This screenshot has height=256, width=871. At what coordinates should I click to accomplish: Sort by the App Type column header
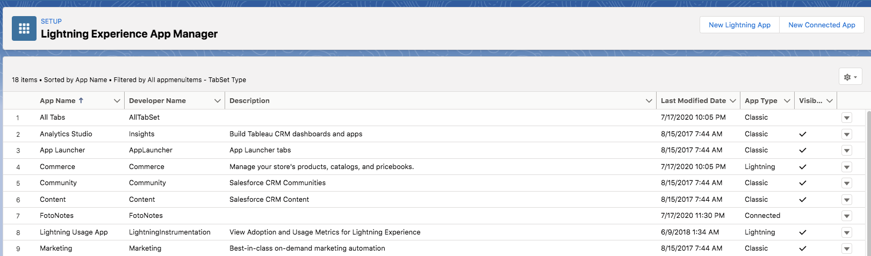761,101
